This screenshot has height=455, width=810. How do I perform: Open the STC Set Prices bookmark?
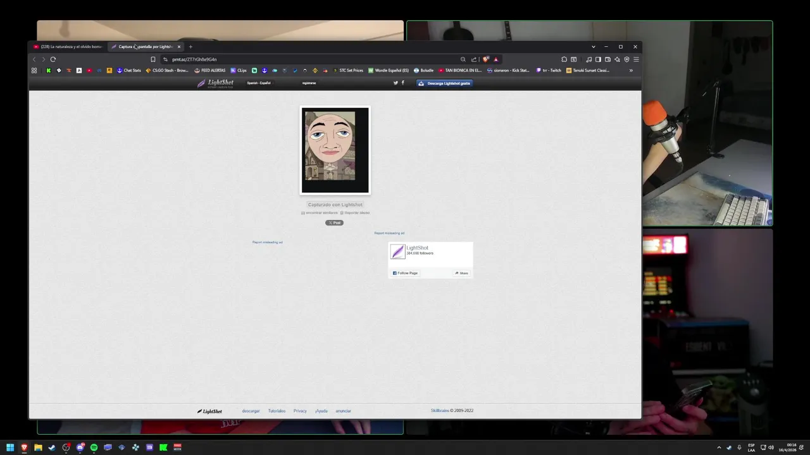(x=348, y=70)
